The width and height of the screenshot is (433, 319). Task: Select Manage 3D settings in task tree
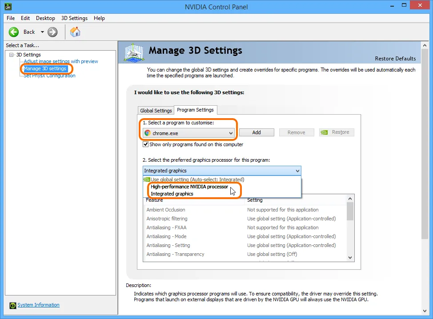(45, 68)
